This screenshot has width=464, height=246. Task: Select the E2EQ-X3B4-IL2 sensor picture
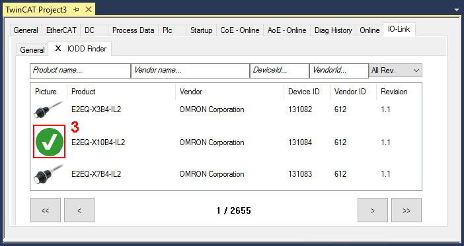pyautogui.click(x=48, y=109)
